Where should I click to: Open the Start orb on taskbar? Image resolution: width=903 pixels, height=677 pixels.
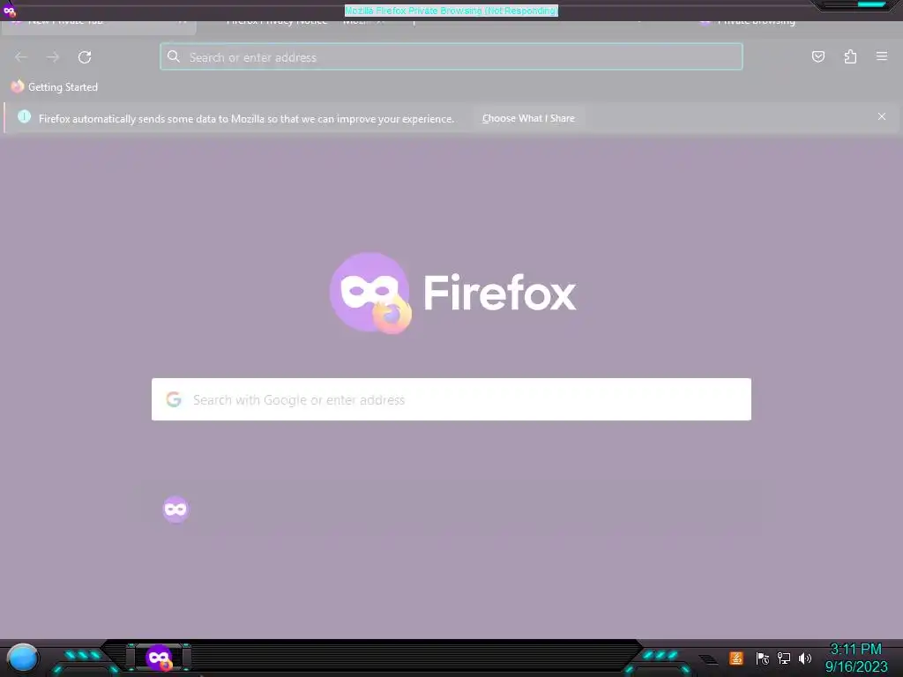(22, 658)
